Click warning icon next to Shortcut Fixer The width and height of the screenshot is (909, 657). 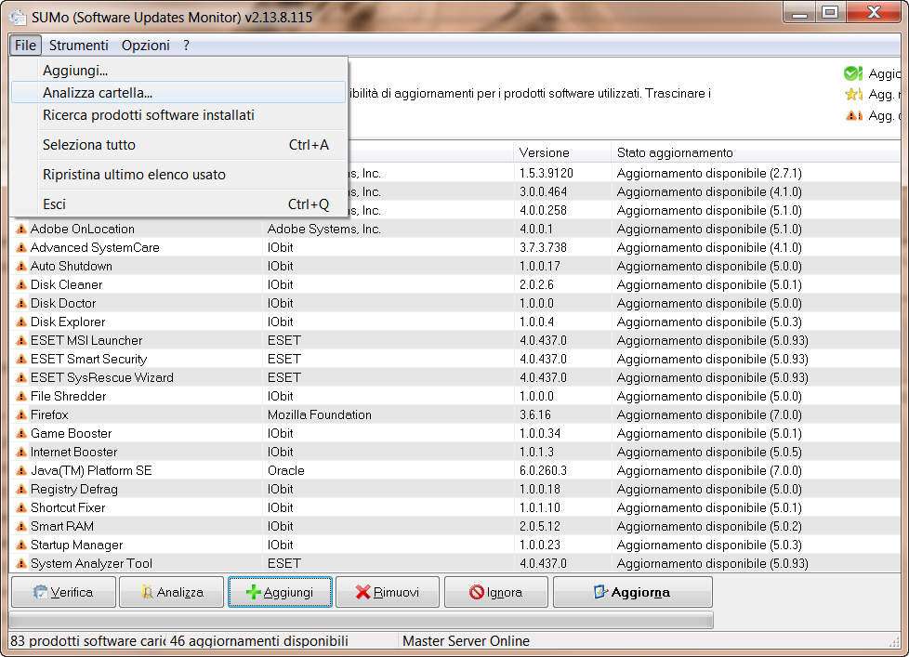click(x=21, y=507)
